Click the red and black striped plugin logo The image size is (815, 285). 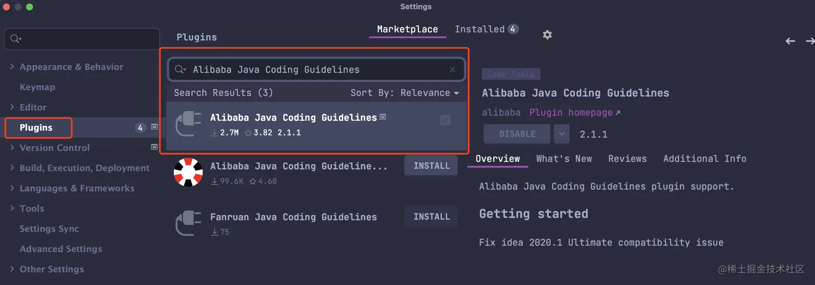(x=188, y=173)
